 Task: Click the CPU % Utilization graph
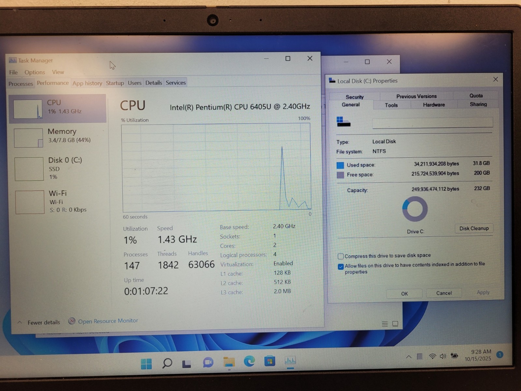[x=217, y=167]
